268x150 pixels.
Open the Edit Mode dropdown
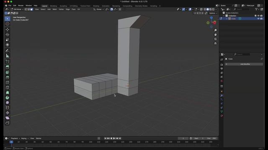(x=17, y=9)
